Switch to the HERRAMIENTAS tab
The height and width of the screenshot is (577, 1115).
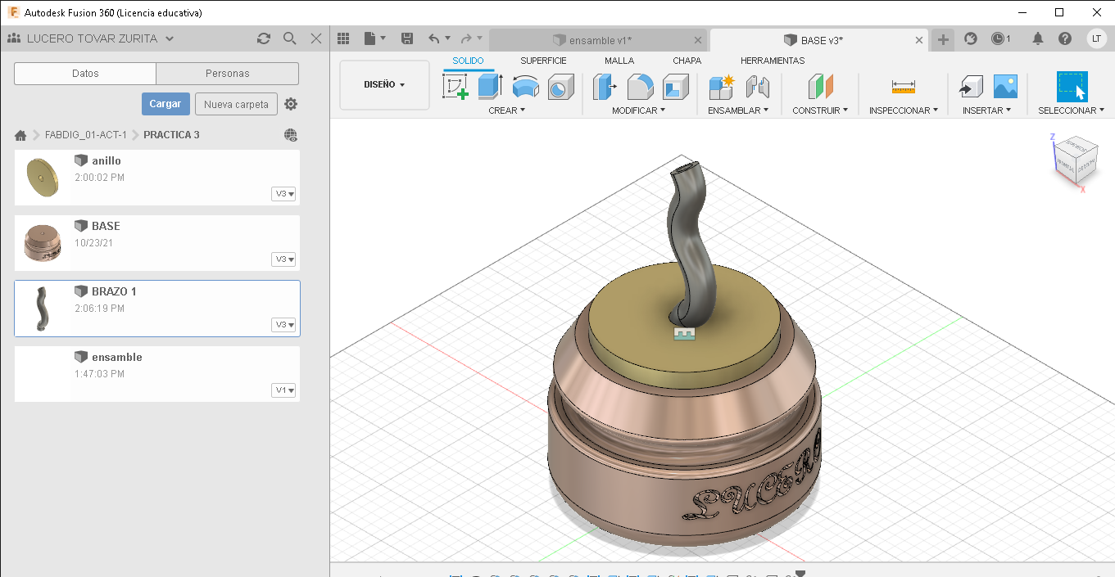point(773,61)
